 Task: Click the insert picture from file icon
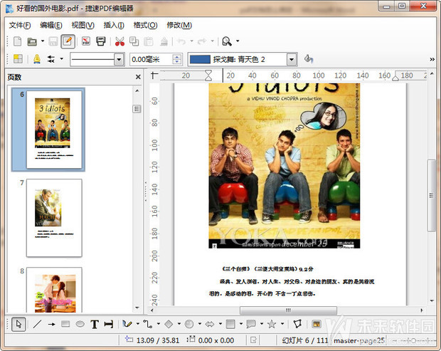(316, 324)
